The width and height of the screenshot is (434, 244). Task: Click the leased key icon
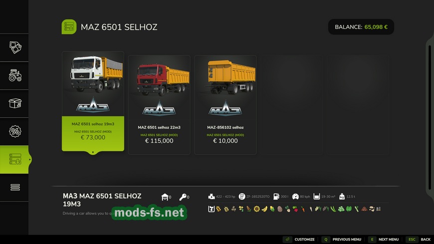click(x=183, y=197)
